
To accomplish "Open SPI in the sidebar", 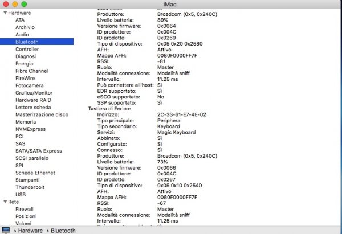I will click(19, 165).
